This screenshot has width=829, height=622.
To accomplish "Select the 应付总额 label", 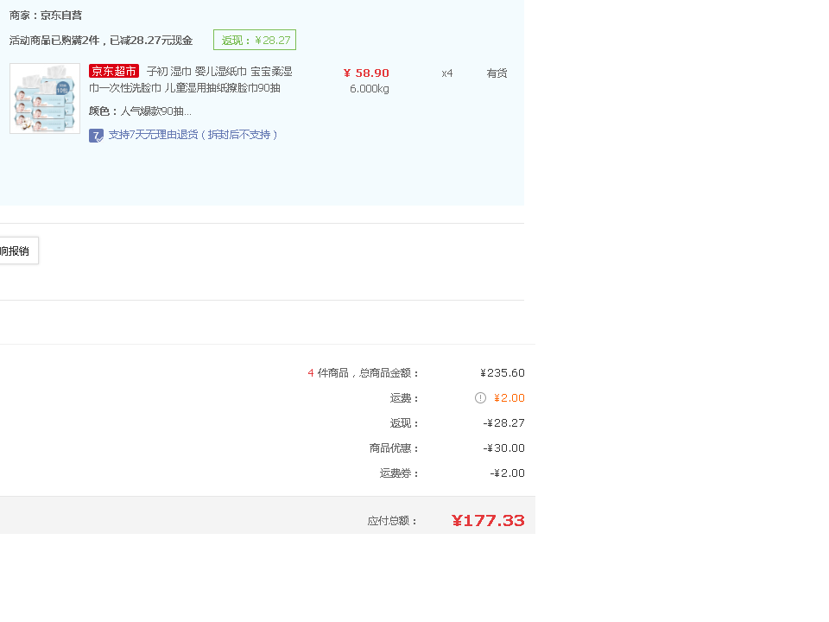I will pyautogui.click(x=392, y=521).
